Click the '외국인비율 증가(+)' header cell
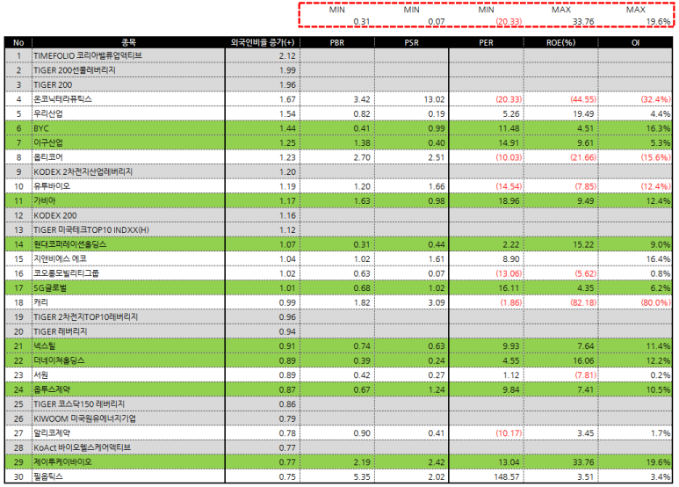Screen dimensions: 679x487 coord(263,42)
